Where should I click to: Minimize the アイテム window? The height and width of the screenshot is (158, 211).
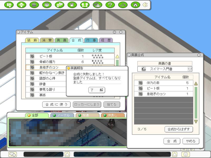click(114, 32)
